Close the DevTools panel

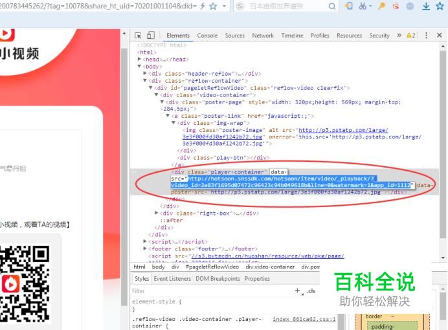tap(440, 35)
